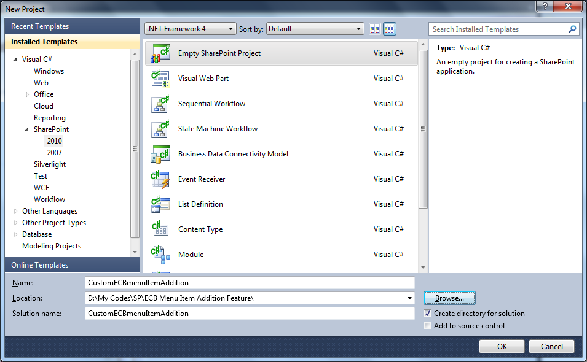587x362 pixels.
Task: Open the Location path dropdown arrow
Action: pos(409,298)
